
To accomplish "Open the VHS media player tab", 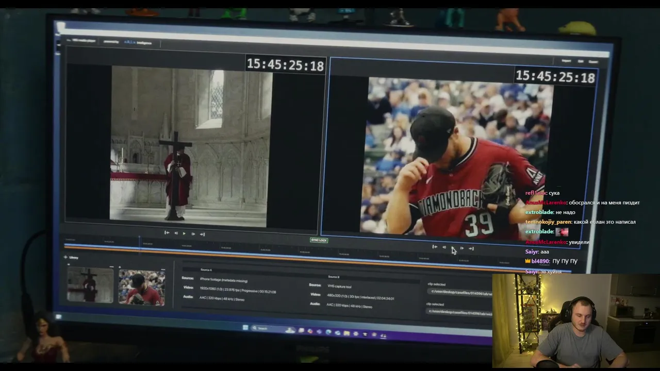I will tap(82, 41).
